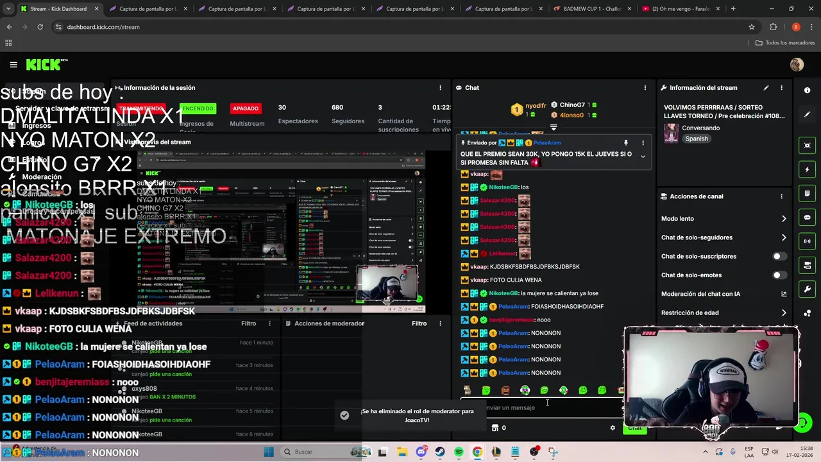Insert the hamster emote from the emote bar

pyautogui.click(x=467, y=390)
